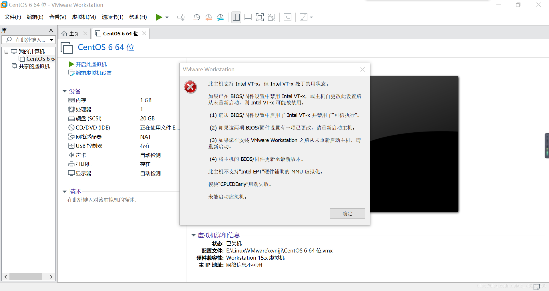Open the 文件(F) menu
Image resolution: width=549 pixels, height=291 pixels.
pyautogui.click(x=13, y=17)
